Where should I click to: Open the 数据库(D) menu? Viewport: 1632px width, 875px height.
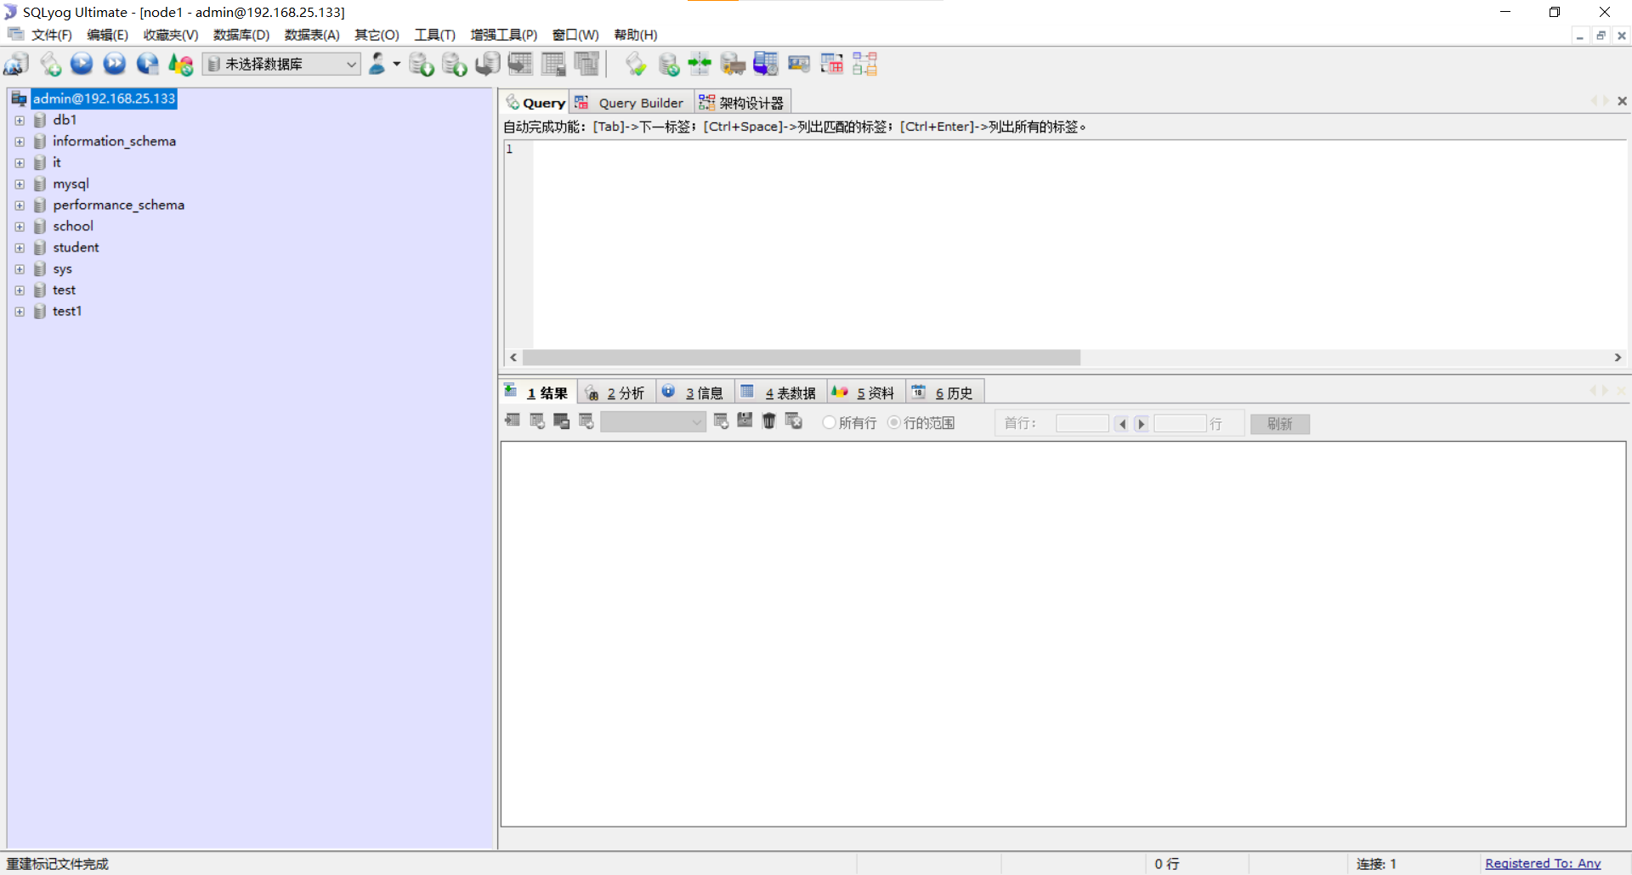pos(241,35)
